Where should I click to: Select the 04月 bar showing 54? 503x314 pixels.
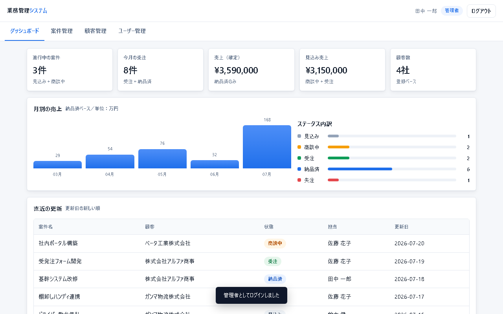pyautogui.click(x=110, y=162)
